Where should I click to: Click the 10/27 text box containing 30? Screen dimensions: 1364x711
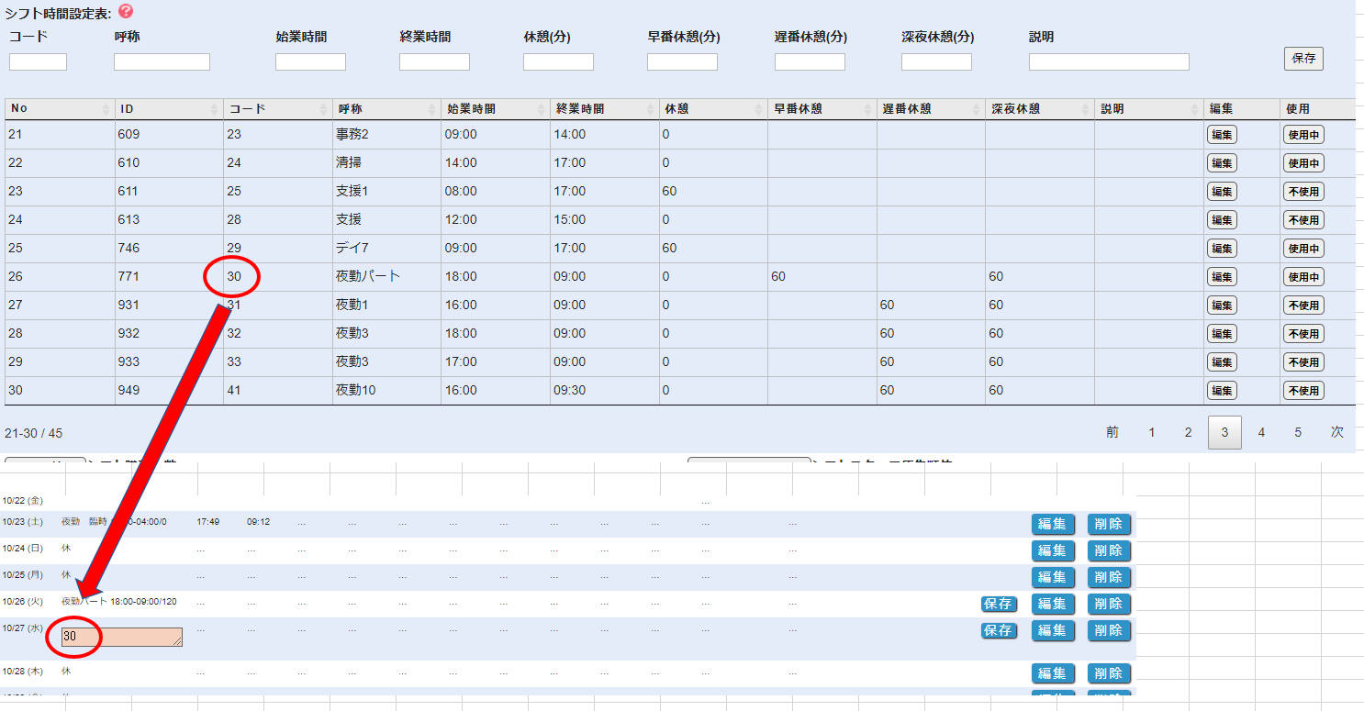(x=122, y=637)
